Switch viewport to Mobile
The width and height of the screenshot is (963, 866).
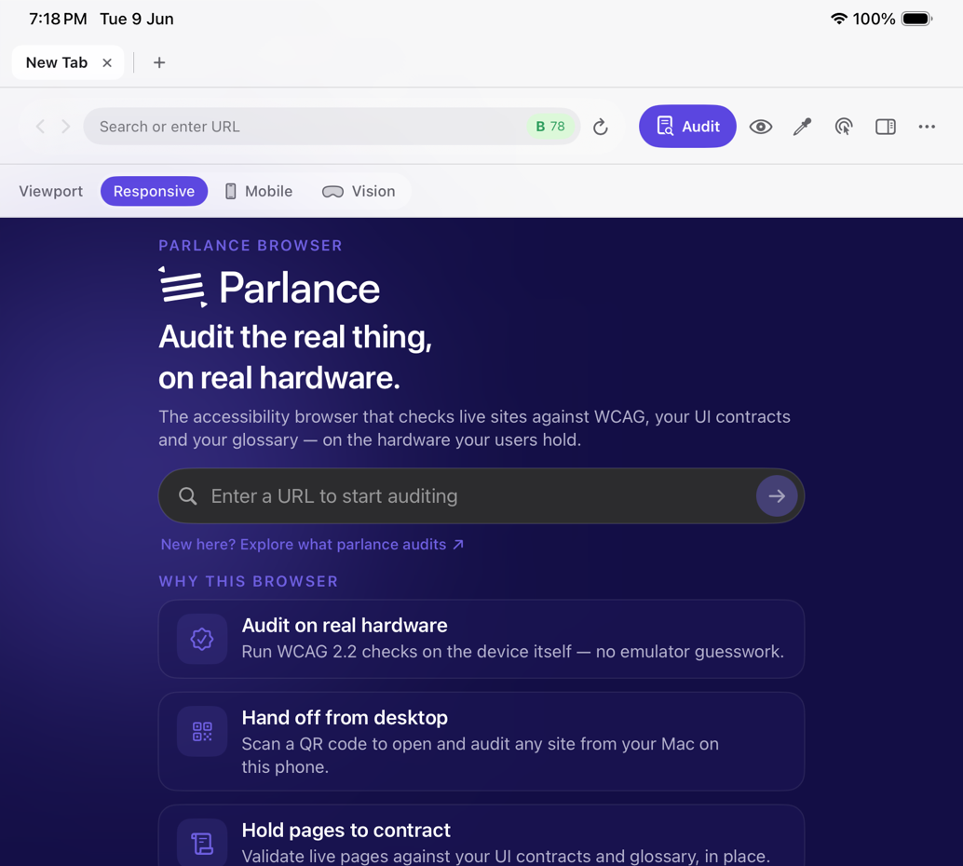pyautogui.click(x=259, y=191)
